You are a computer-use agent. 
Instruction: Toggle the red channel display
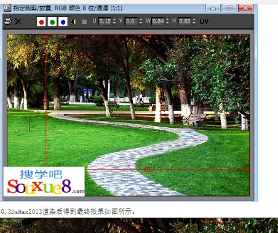pyautogui.click(x=41, y=22)
